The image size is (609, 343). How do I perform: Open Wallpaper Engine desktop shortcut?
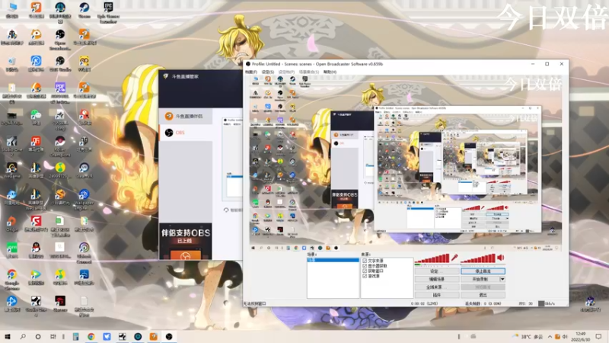[x=84, y=198]
